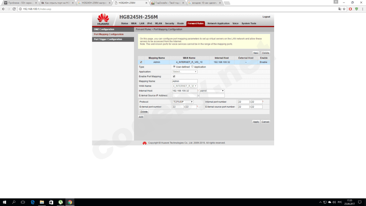Open the Security menu tab
The height and width of the screenshot is (206, 366).
point(169,23)
